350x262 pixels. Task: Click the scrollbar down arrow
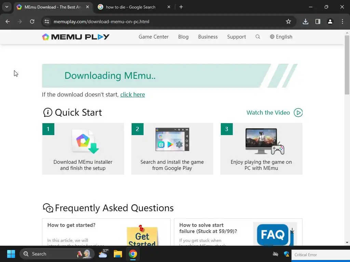(347, 243)
